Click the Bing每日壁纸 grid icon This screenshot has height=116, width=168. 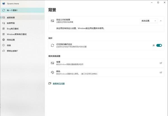coord(4,29)
